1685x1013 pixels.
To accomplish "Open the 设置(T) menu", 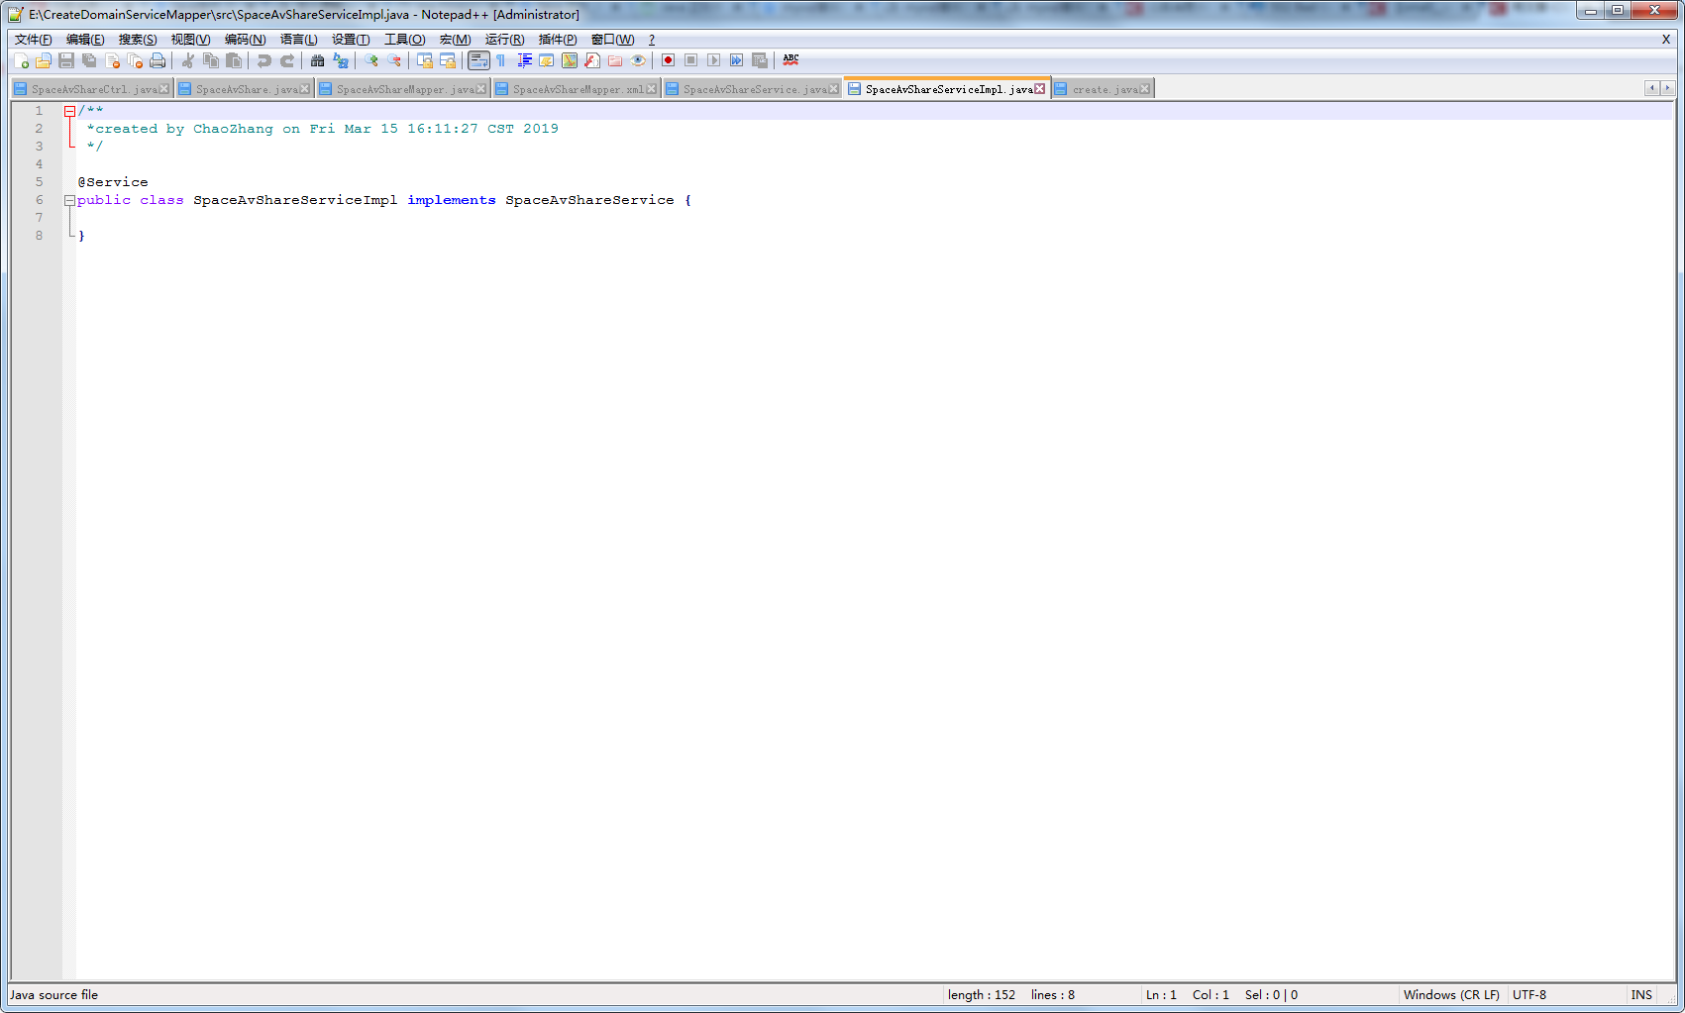I will (x=351, y=40).
